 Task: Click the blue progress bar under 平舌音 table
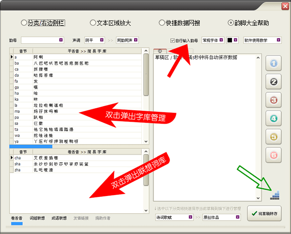[31, 146]
